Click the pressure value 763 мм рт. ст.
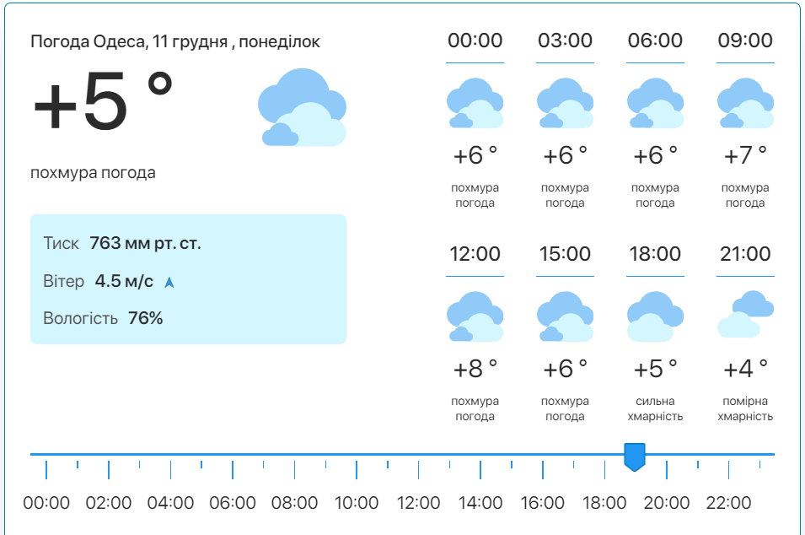The image size is (805, 535). coord(145,244)
